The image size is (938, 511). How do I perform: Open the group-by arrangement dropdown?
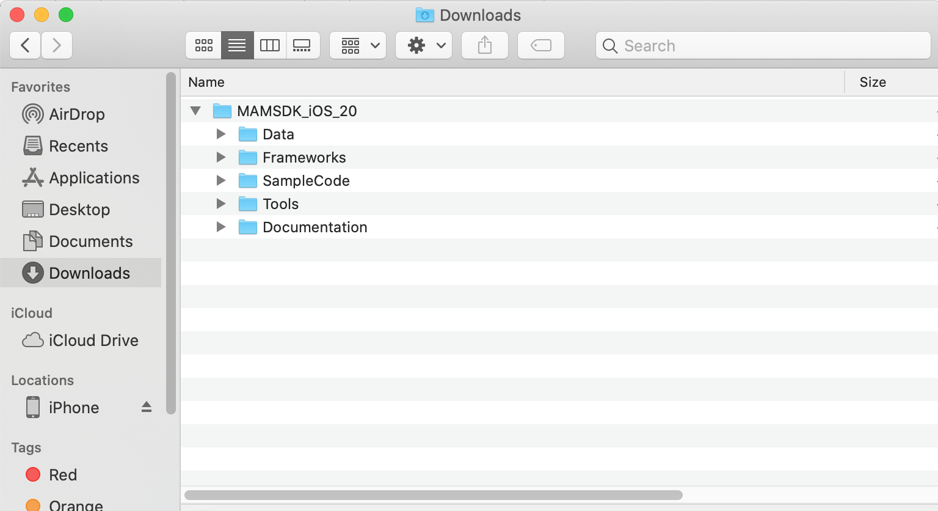pos(358,46)
